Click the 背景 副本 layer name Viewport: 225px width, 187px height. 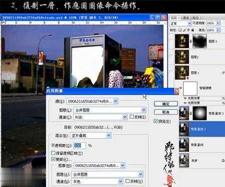point(197,145)
